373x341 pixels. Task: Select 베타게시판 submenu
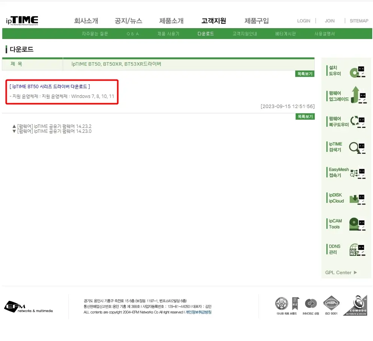pyautogui.click(x=285, y=34)
